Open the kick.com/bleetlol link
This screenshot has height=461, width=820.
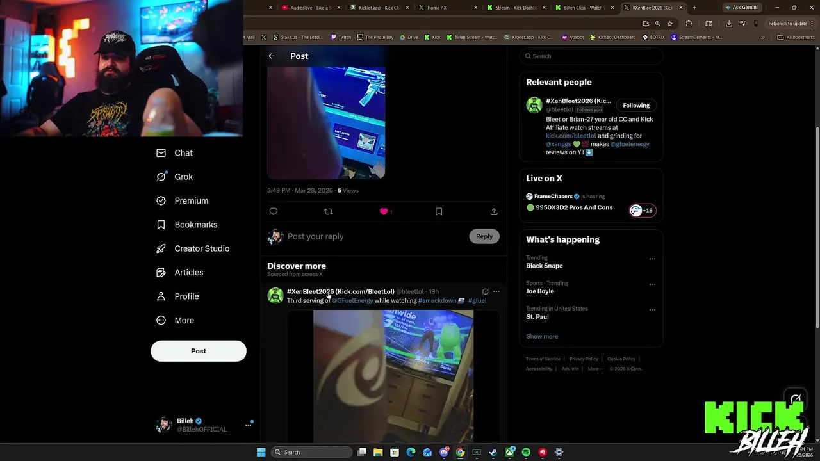pos(571,136)
